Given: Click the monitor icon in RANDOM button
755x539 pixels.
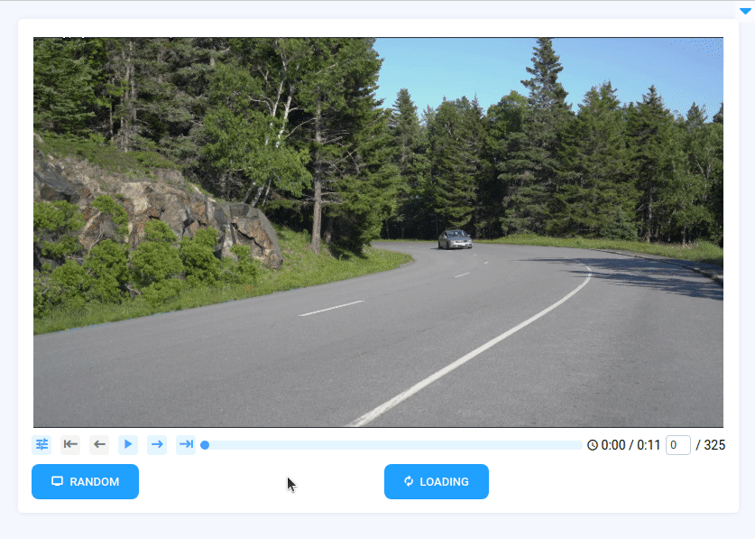Looking at the screenshot, I should [x=58, y=481].
